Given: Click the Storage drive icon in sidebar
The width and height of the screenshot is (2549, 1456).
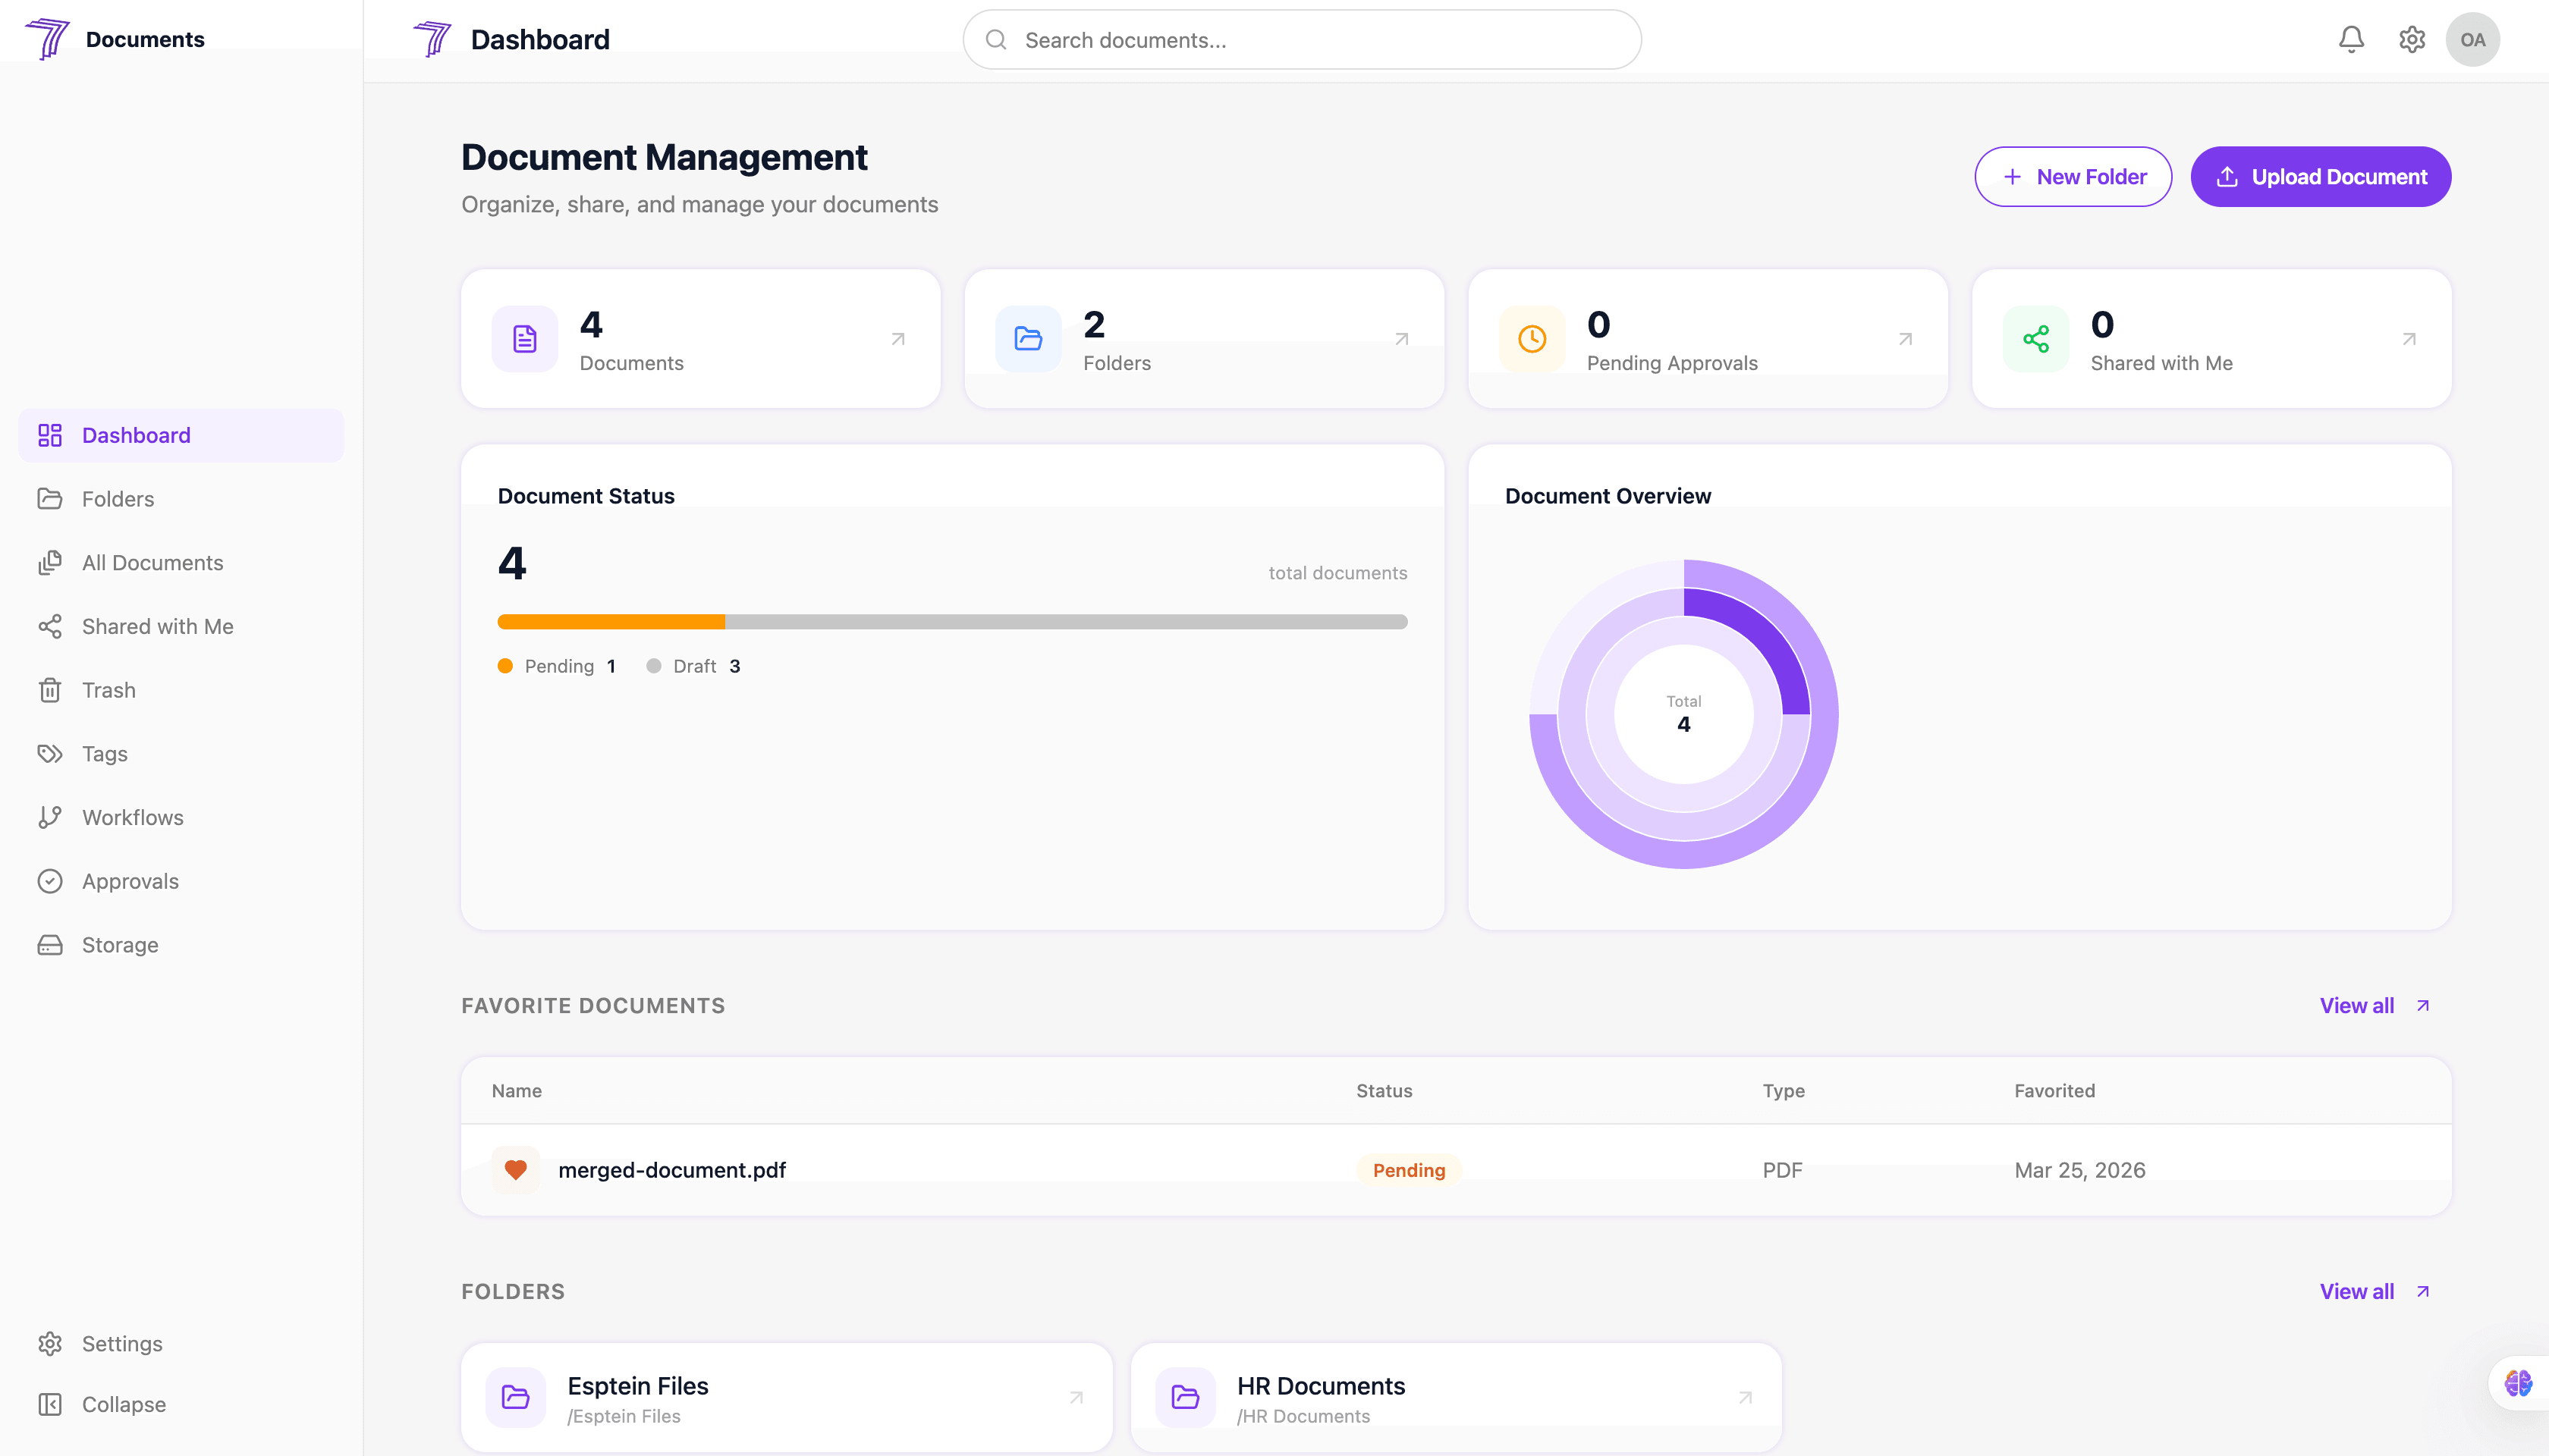Looking at the screenshot, I should click(50, 945).
